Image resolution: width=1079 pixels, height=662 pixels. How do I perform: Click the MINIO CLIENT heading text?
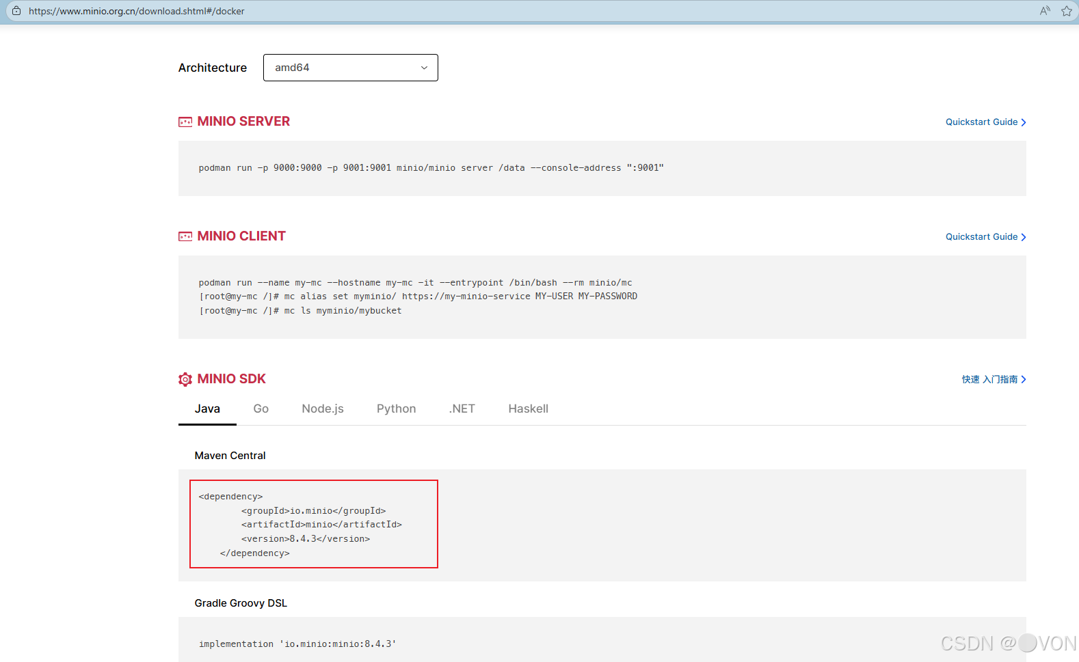241,236
